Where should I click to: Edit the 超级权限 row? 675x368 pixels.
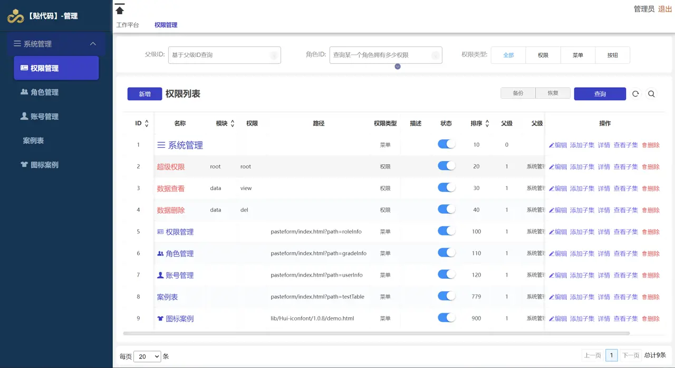(558, 167)
